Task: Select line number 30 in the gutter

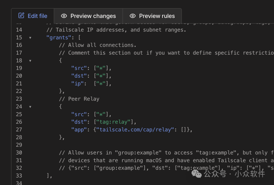Action: [19, 153]
